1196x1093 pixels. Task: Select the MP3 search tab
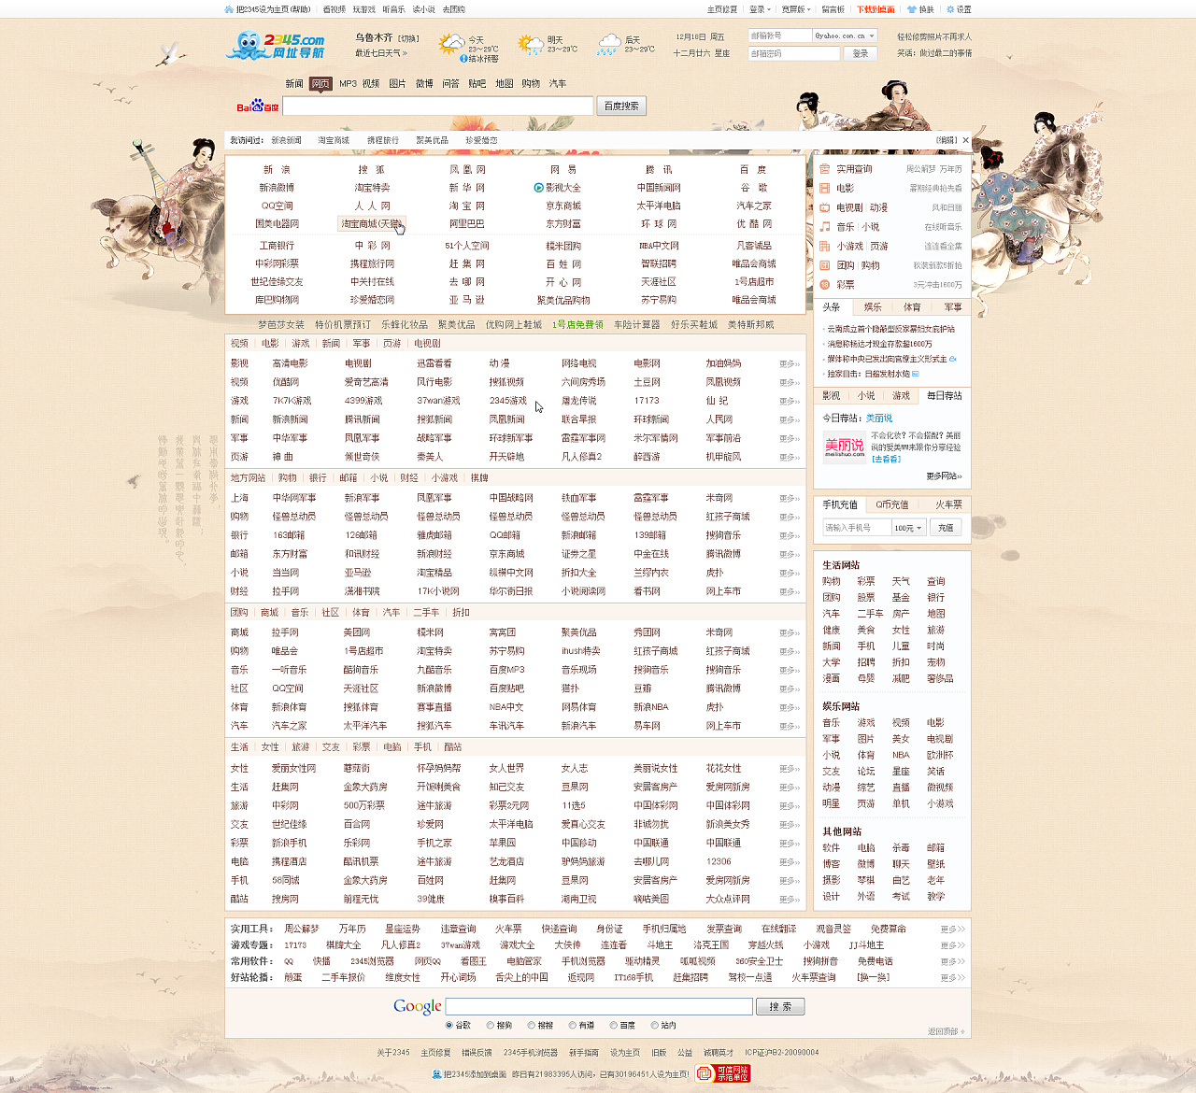click(348, 84)
